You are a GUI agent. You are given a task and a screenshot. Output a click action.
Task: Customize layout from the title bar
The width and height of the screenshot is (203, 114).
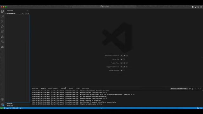point(201,7)
